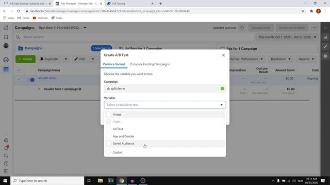Click the Duplicate button
Viewport: 330px width, 185px height.
pyautogui.click(x=49, y=59)
